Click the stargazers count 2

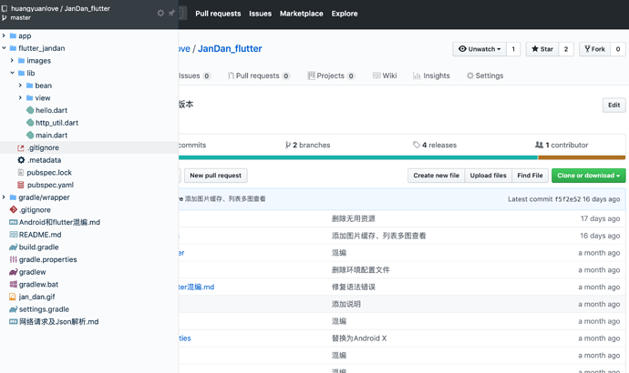coord(566,49)
